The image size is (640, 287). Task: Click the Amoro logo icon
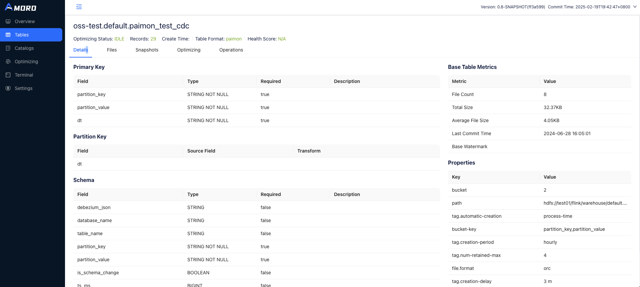tap(9, 7)
